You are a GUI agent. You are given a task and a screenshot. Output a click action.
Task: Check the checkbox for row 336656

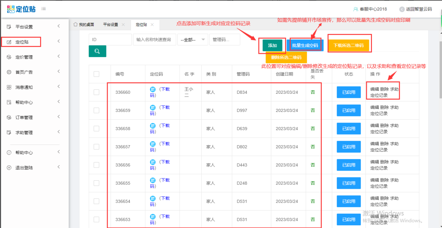tap(96, 165)
